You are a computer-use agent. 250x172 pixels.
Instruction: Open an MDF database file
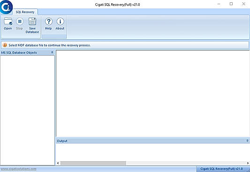pyautogui.click(x=8, y=24)
